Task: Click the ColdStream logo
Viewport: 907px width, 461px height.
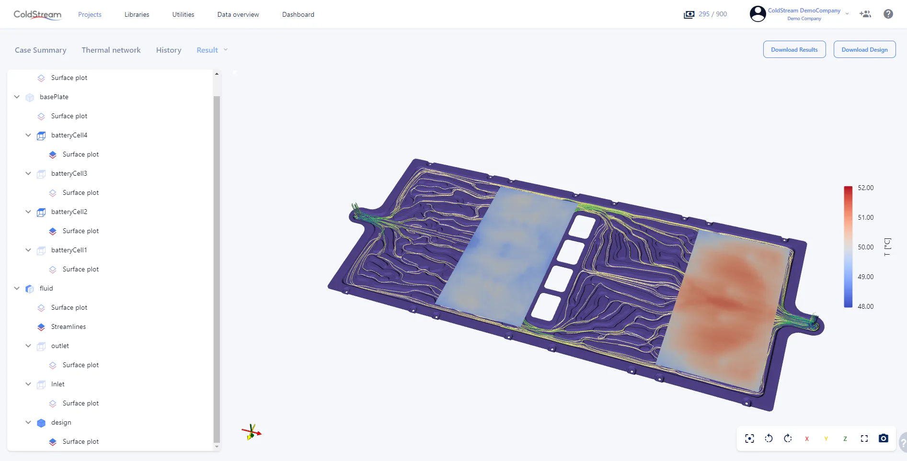Action: point(37,14)
